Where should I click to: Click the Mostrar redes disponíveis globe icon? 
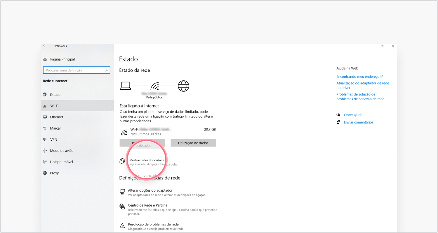point(122,161)
